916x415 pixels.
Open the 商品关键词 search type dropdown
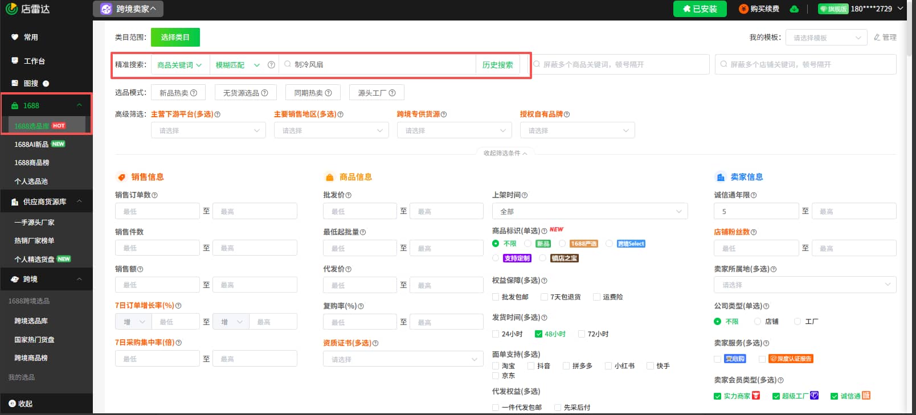pos(180,65)
